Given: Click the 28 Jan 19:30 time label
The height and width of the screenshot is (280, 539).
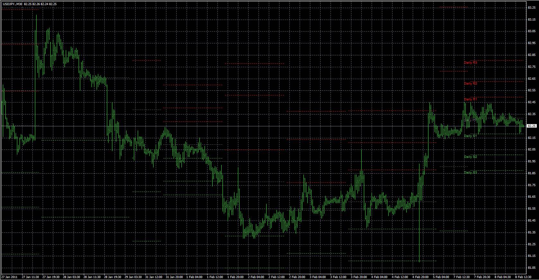Looking at the screenshot, I should pyautogui.click(x=113, y=277).
